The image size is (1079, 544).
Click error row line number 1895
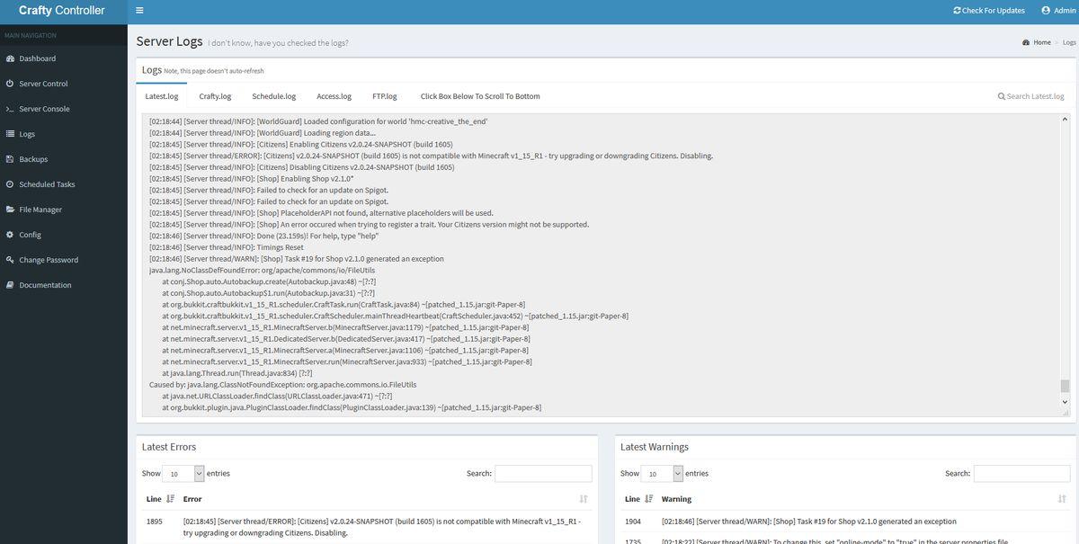click(156, 522)
